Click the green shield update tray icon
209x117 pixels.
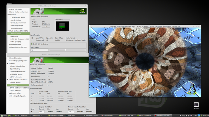click(x=202, y=116)
